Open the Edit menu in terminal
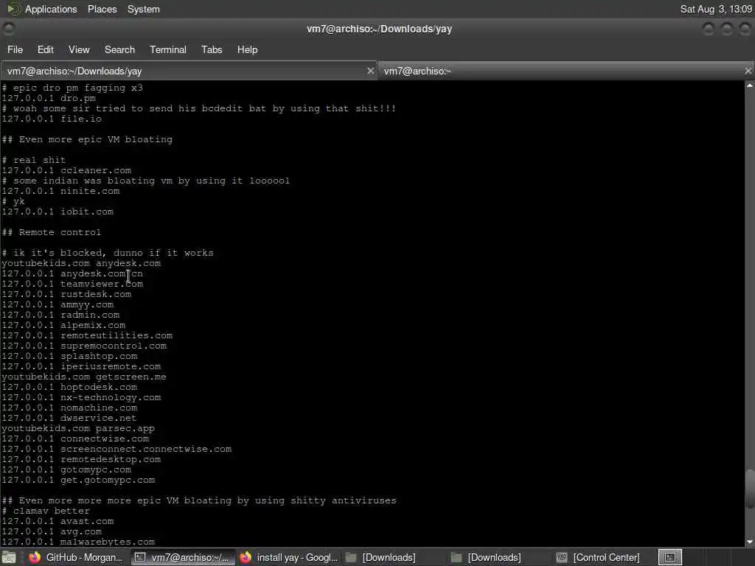755x566 pixels. coord(45,49)
